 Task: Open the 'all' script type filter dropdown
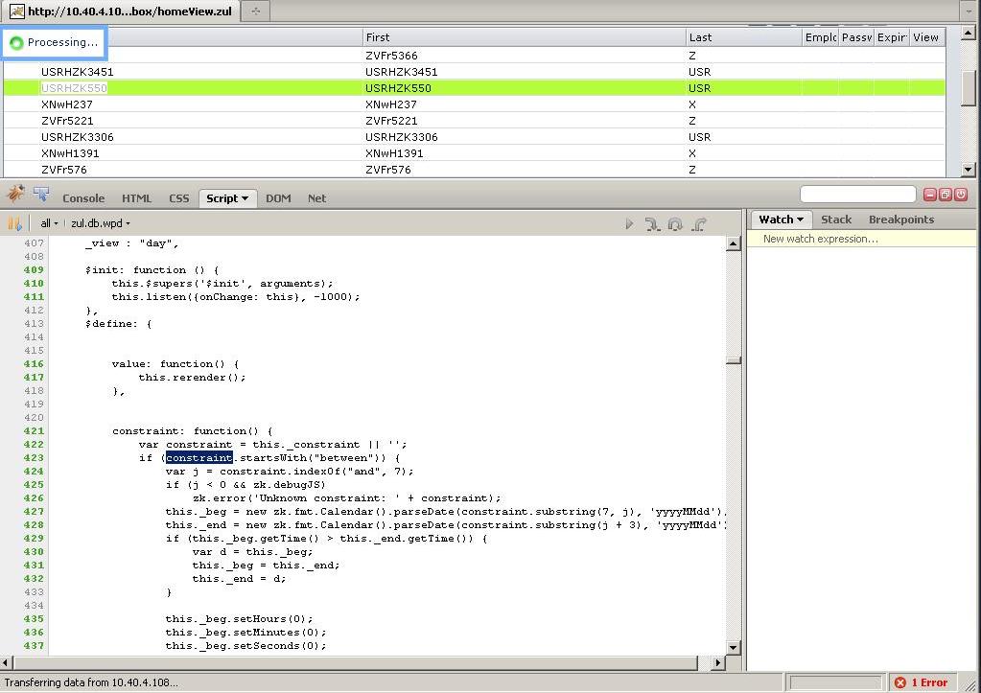[x=49, y=223]
